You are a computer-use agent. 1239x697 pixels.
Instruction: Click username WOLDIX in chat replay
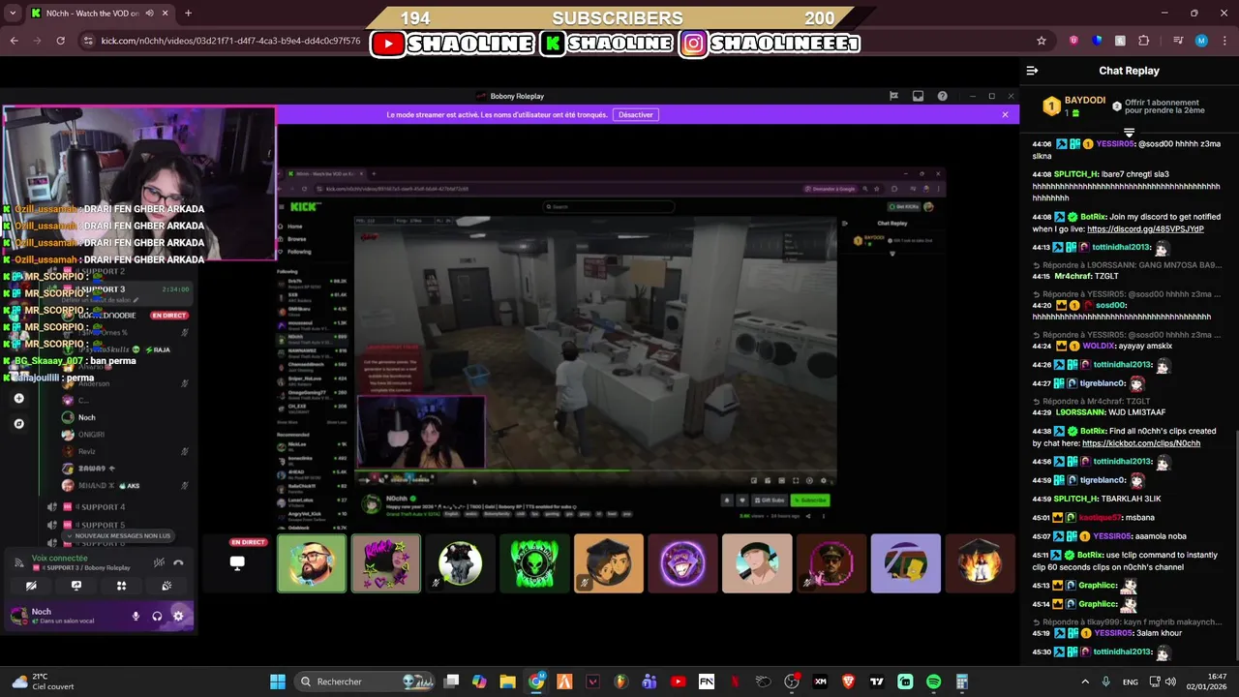pyautogui.click(x=1100, y=346)
